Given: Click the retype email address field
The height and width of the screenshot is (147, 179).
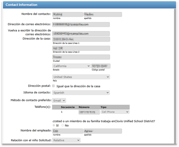Looking at the screenshot, I should (x=81, y=34).
